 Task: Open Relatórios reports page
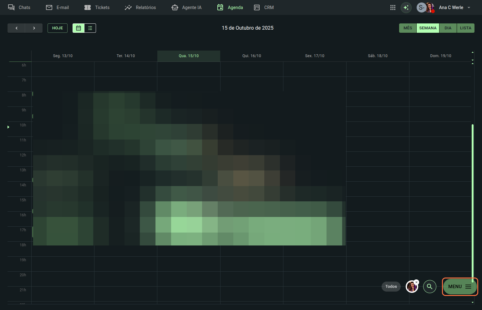(140, 7)
